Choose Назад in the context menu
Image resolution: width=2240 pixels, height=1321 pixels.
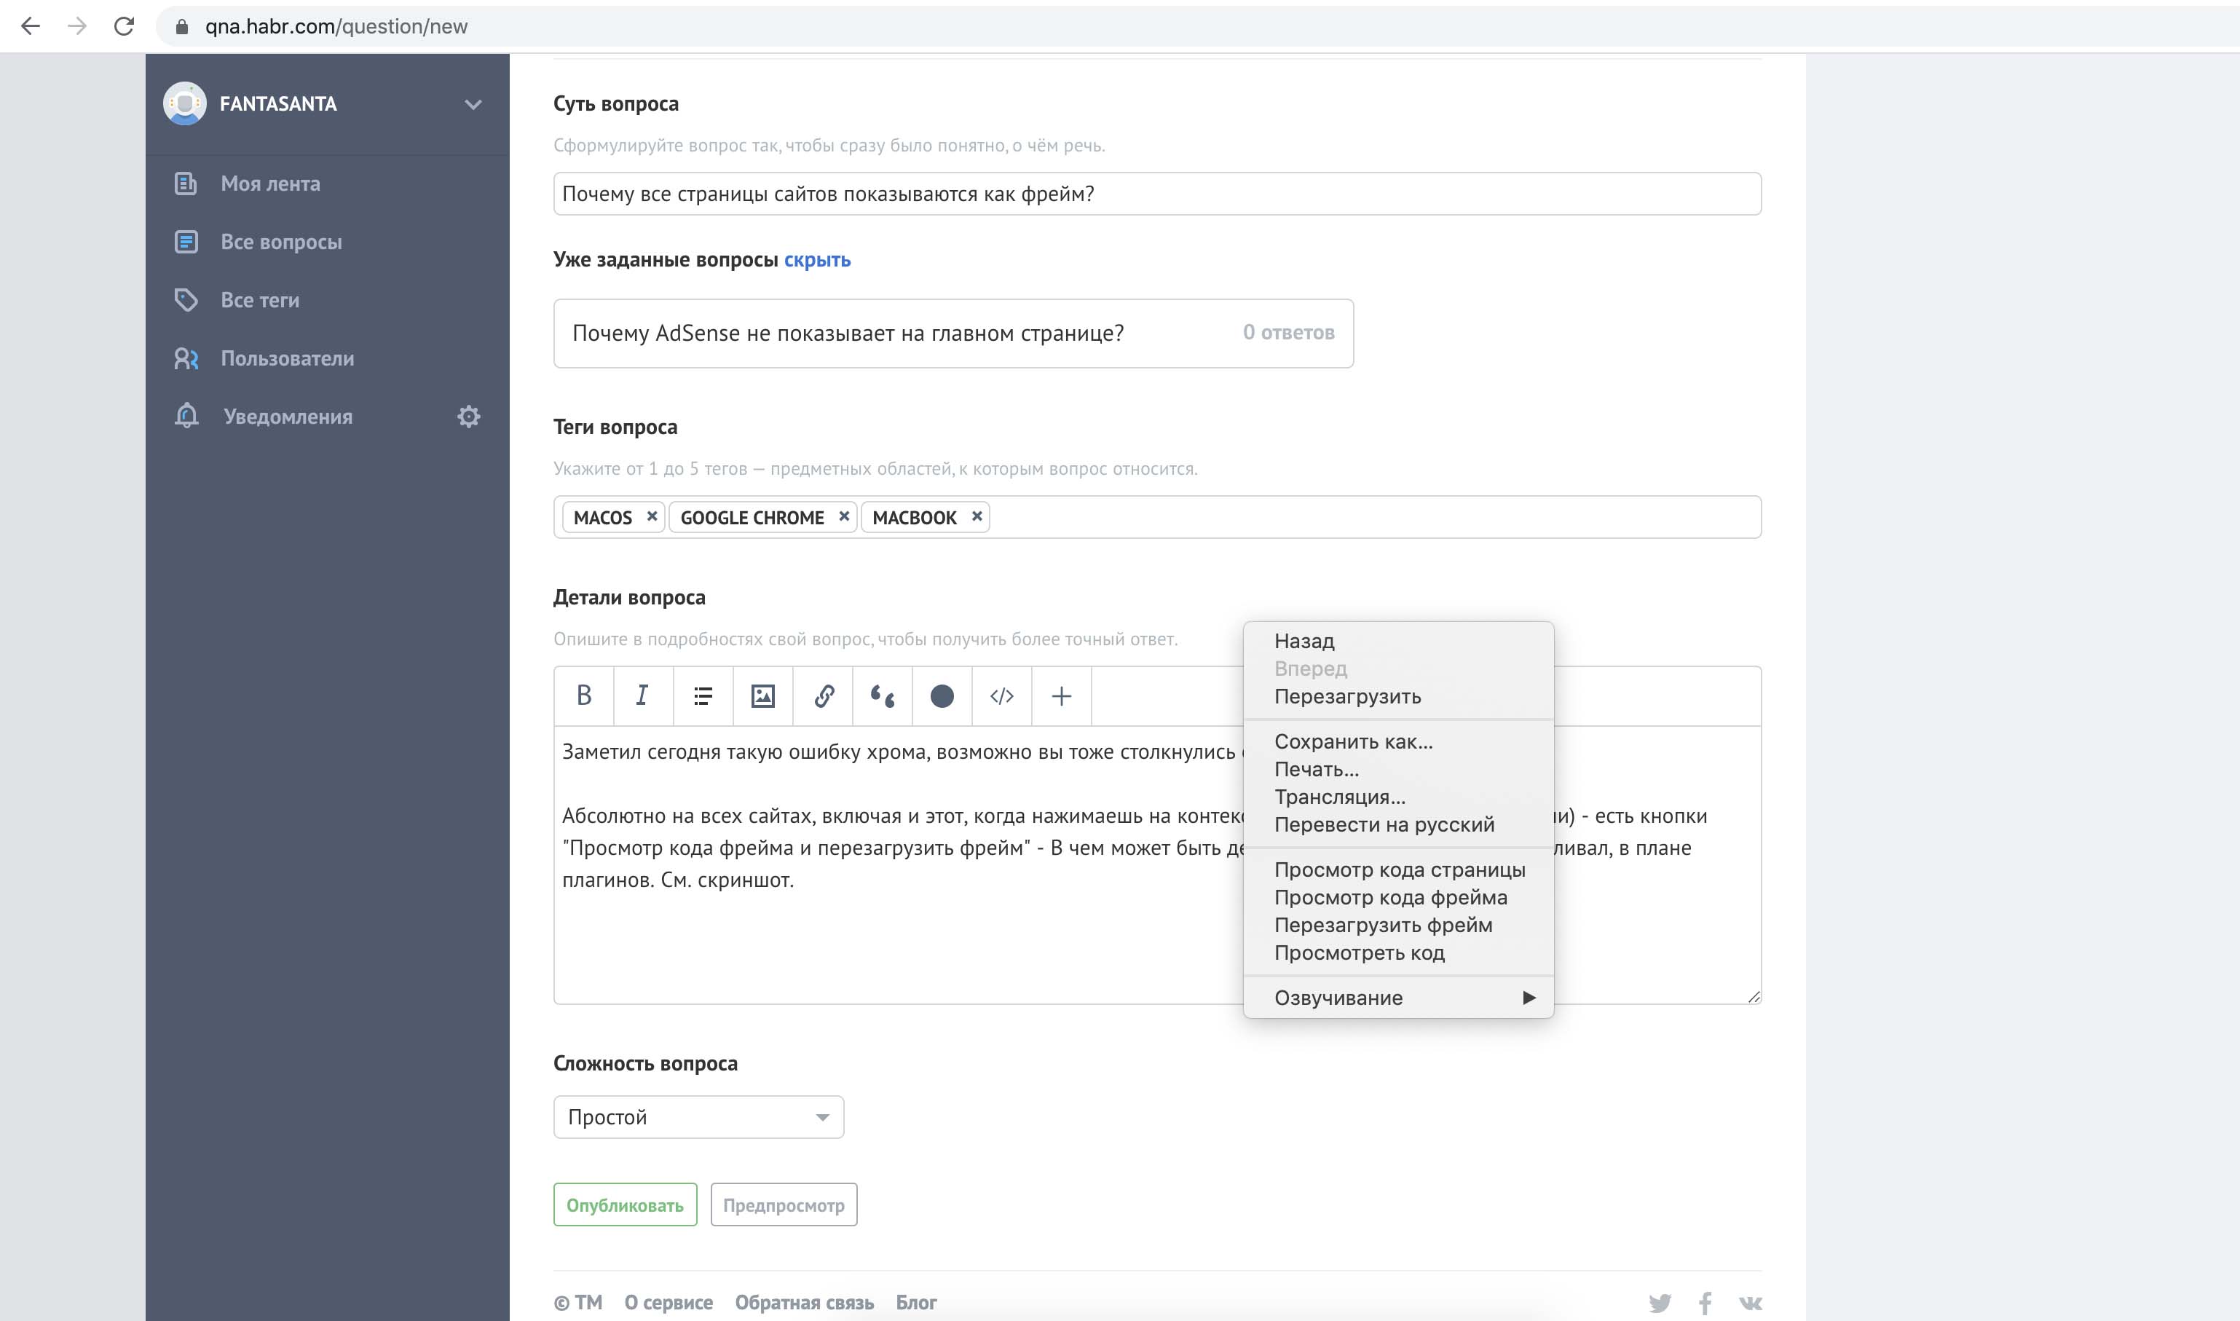(1398, 641)
